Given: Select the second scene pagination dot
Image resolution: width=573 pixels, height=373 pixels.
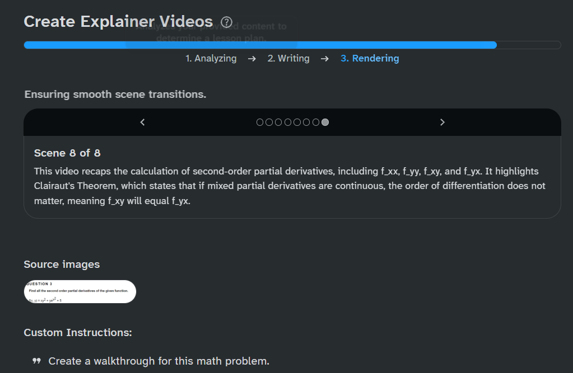Looking at the screenshot, I should tap(269, 122).
